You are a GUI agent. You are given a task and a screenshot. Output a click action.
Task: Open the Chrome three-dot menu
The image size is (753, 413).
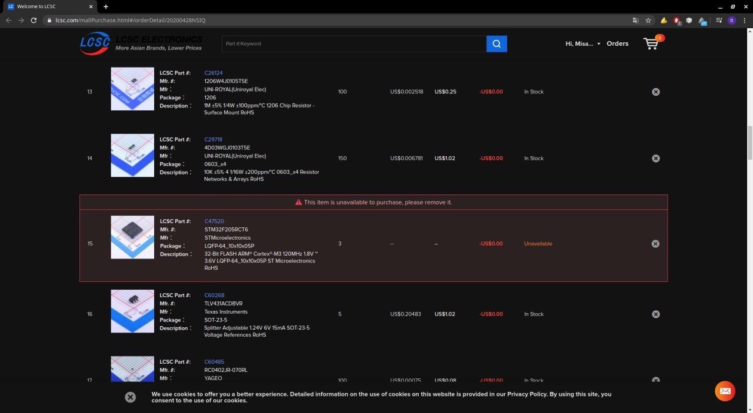pos(745,20)
